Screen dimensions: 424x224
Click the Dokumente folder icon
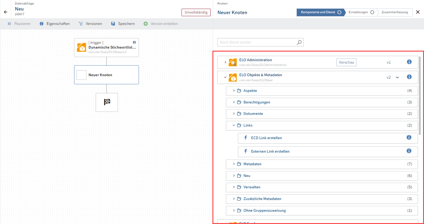point(239,114)
